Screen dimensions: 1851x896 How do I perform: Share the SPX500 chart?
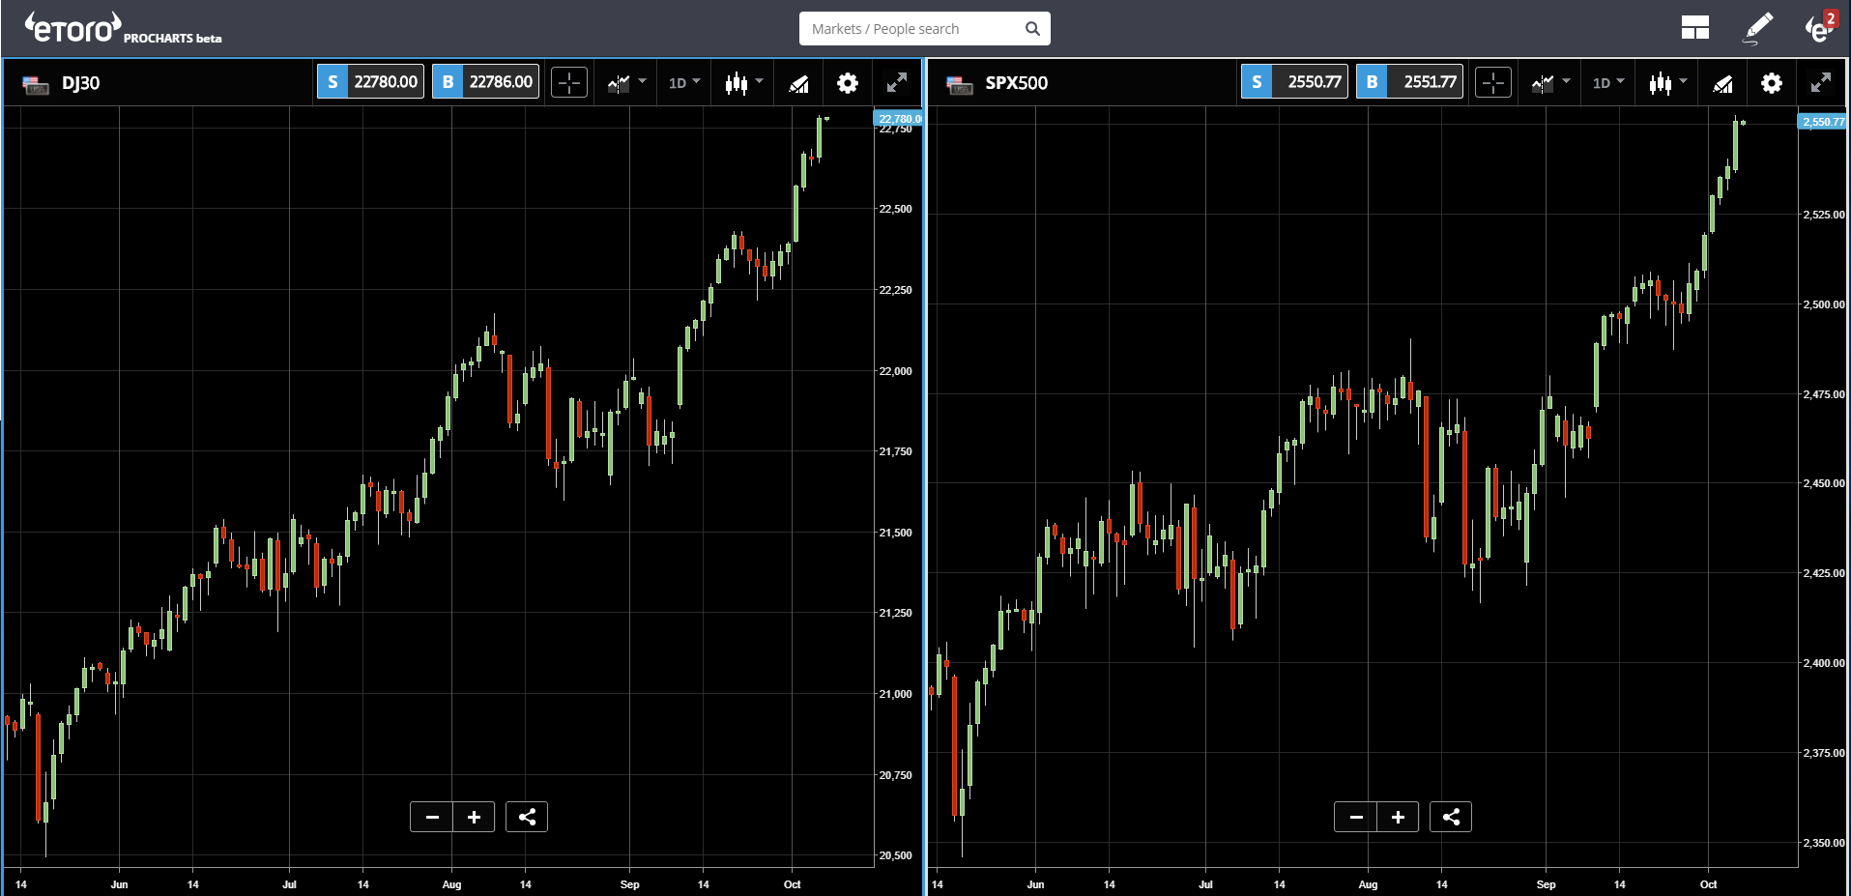tap(1451, 818)
